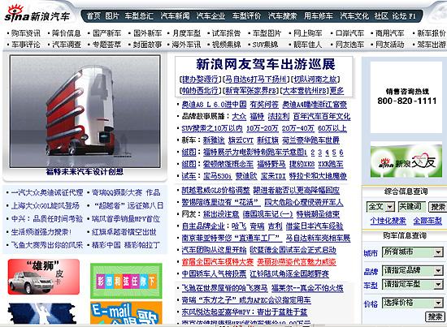Click the blue dancing figure banner
This screenshot has width=447, height=327.
coord(42,313)
